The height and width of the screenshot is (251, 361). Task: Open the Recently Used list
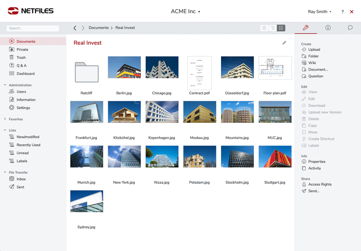tap(28, 144)
